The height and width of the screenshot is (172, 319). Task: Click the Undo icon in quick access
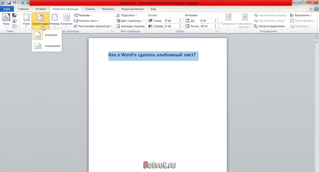[x=14, y=3]
